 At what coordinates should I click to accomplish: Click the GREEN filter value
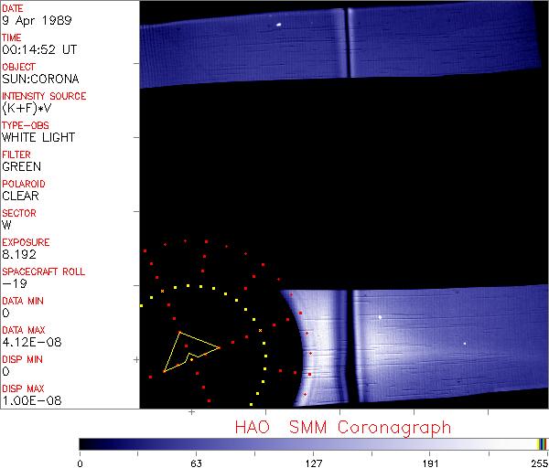[21, 167]
